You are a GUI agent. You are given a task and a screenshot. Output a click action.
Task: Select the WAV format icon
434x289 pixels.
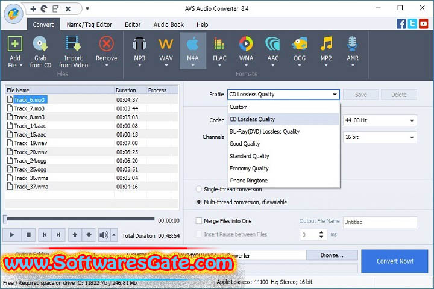tap(166, 44)
